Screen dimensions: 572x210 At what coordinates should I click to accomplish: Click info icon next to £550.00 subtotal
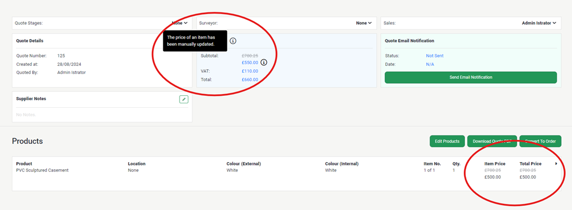click(264, 63)
